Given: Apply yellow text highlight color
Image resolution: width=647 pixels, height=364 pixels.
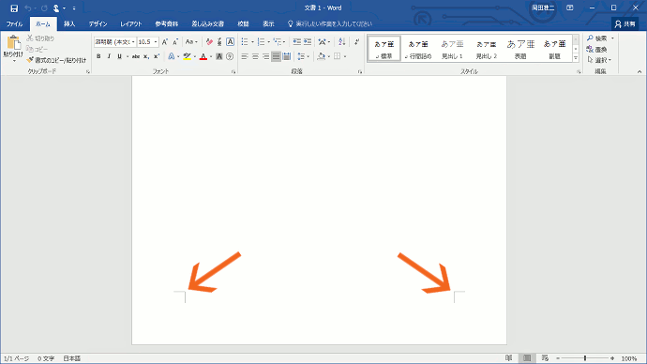Looking at the screenshot, I should (x=188, y=56).
